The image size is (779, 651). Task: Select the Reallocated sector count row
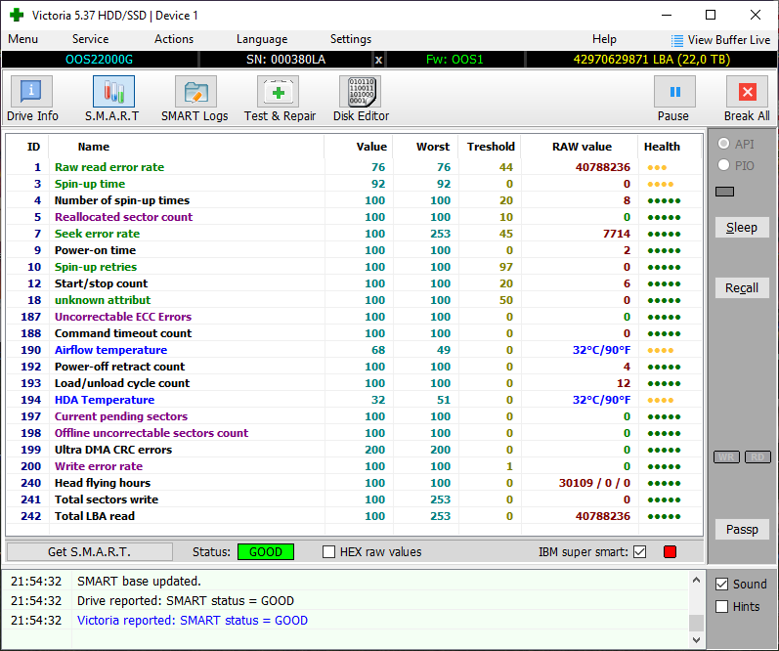point(123,217)
